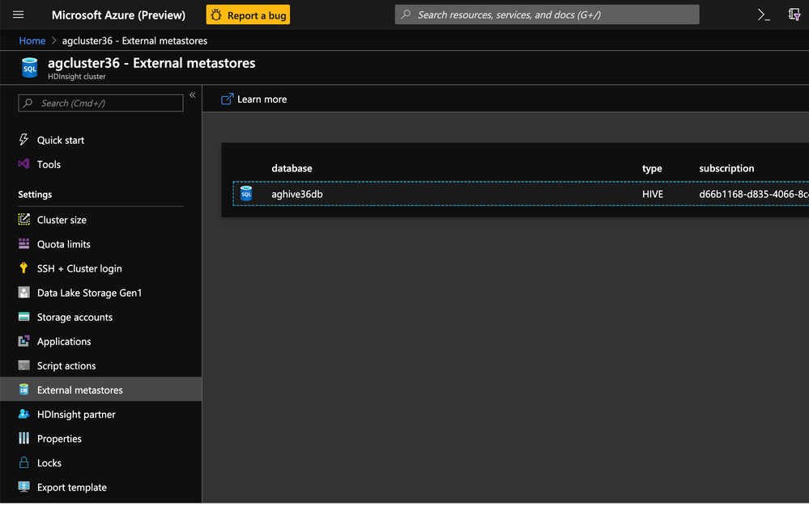Image resolution: width=809 pixels, height=506 pixels.
Task: Click the Learn more link
Action: click(253, 99)
